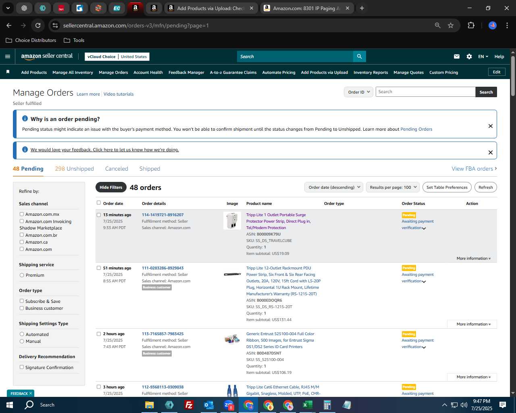Image resolution: width=516 pixels, height=413 pixels.
Task: Open a new browser tab
Action: (362, 8)
